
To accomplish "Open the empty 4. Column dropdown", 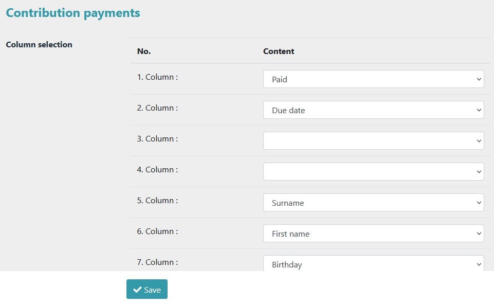I will coord(373,172).
